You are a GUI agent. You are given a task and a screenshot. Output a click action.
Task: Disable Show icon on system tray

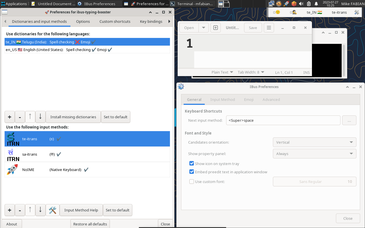pyautogui.click(x=192, y=163)
